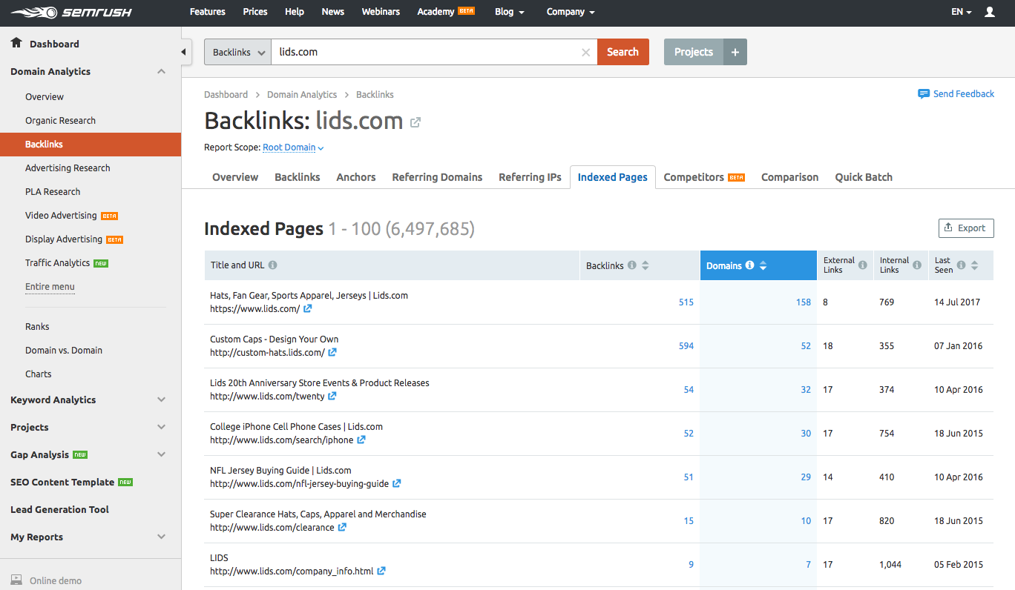Open external link for https://www.lids.com/

(307, 309)
